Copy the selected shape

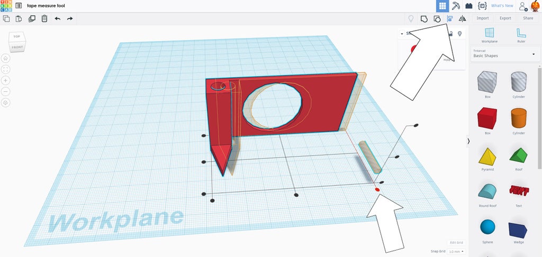6,18
